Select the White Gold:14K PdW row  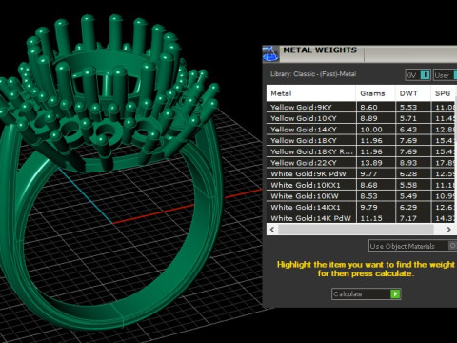(361, 218)
